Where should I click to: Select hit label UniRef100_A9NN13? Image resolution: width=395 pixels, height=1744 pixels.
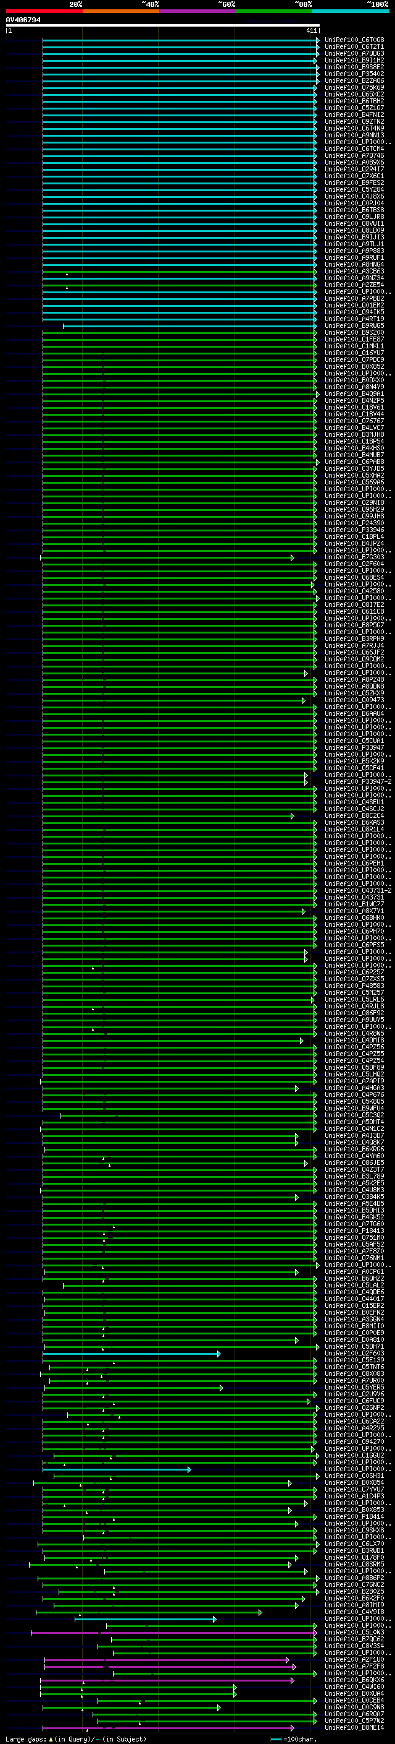tap(354, 135)
